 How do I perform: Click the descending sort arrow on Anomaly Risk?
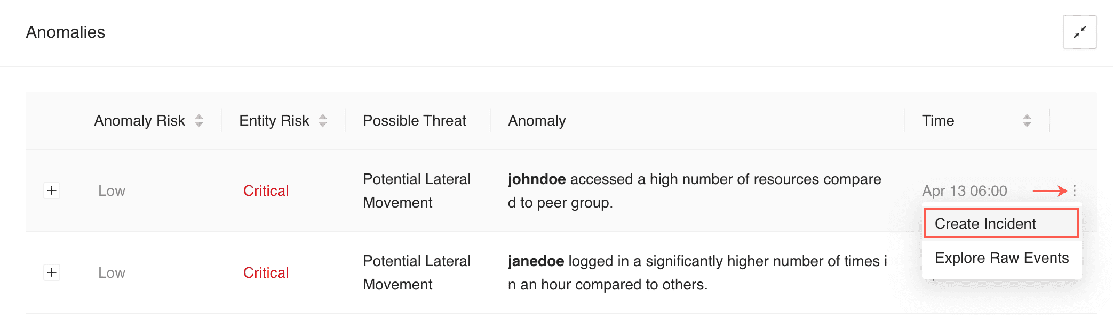click(x=198, y=125)
